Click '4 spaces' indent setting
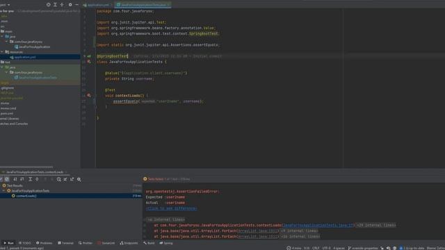 pyautogui.click(x=339, y=248)
